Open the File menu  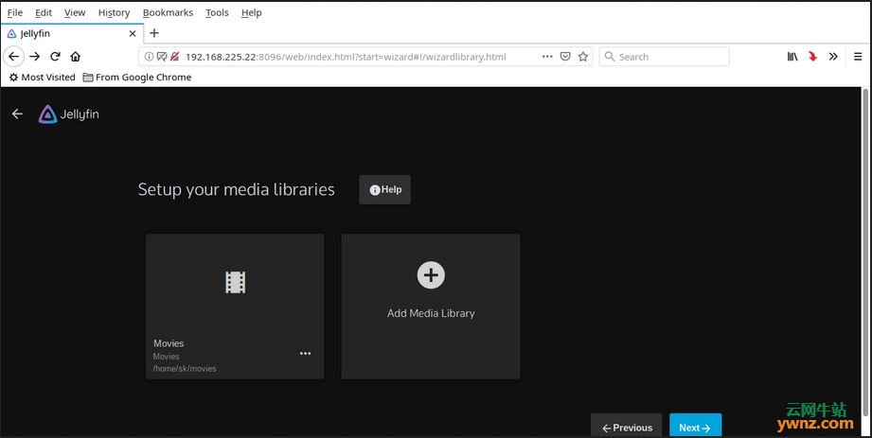tap(15, 12)
